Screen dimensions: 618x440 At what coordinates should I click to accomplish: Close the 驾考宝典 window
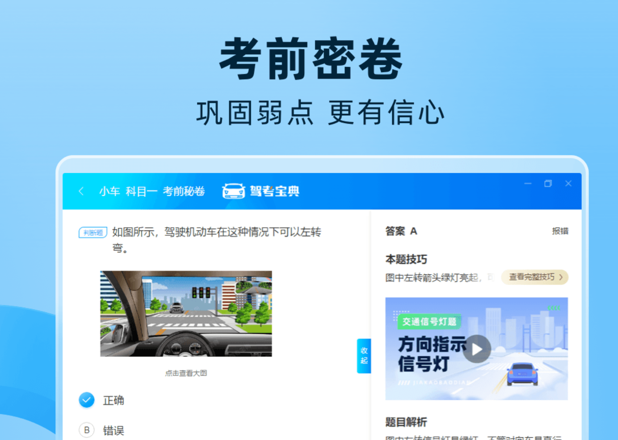(568, 184)
